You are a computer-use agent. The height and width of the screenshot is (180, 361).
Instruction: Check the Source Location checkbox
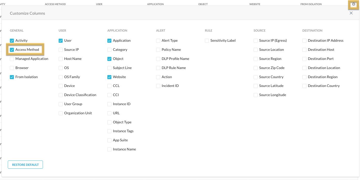click(256, 50)
